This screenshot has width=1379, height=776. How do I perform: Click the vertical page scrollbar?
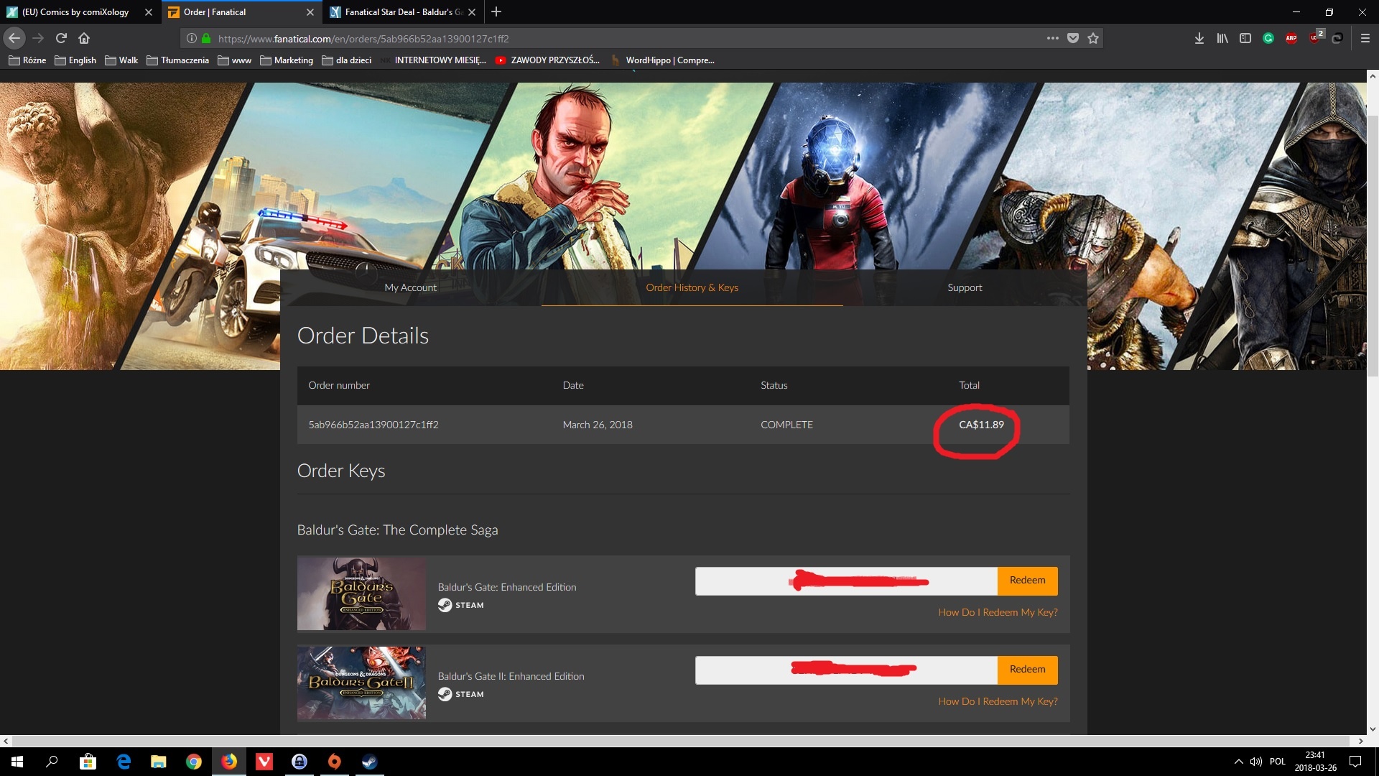pyautogui.click(x=1373, y=244)
